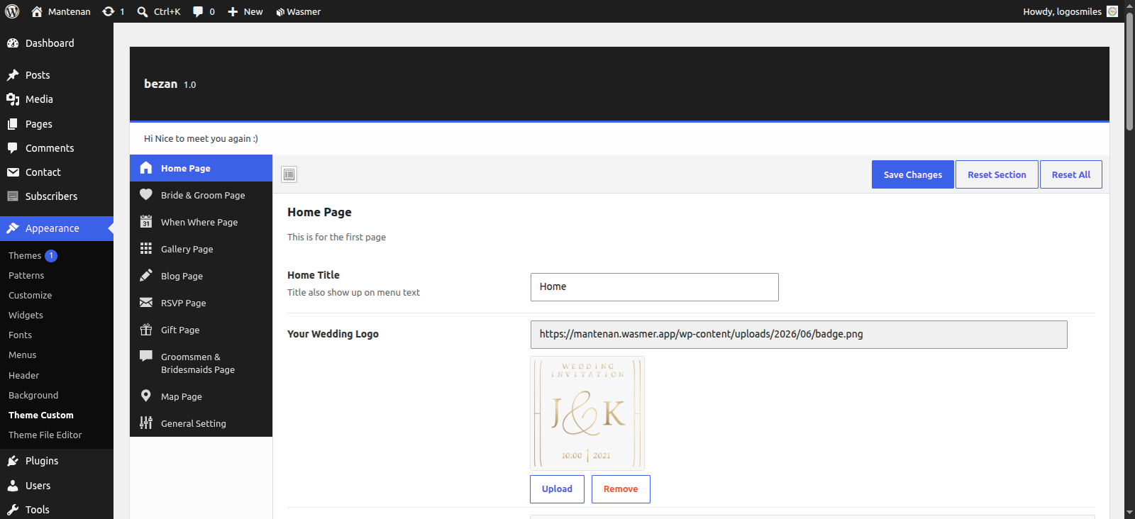Click the WordPress logo icon
Screen dimensions: 1135x519
click(x=12, y=11)
